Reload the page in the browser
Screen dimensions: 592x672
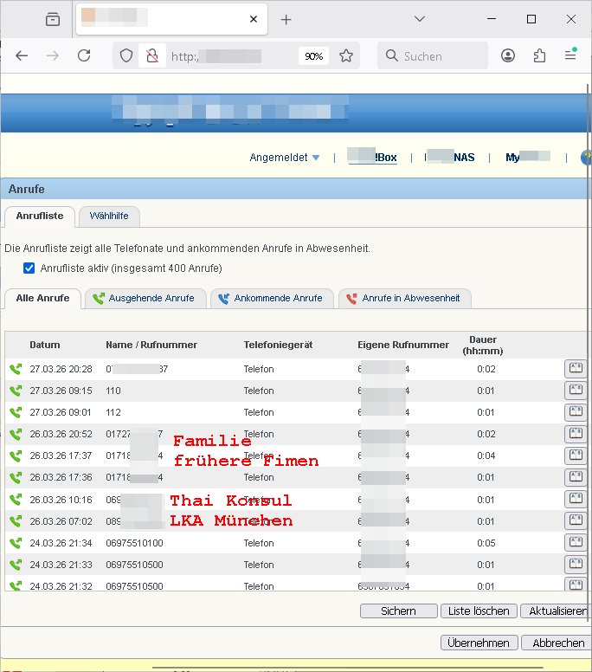[84, 55]
